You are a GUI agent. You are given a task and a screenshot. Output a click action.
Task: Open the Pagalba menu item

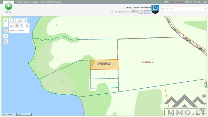tap(42, 2)
